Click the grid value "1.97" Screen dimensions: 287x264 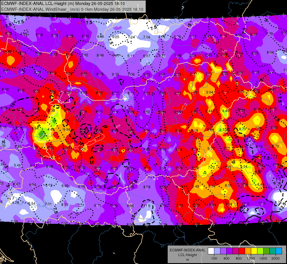click(194, 93)
